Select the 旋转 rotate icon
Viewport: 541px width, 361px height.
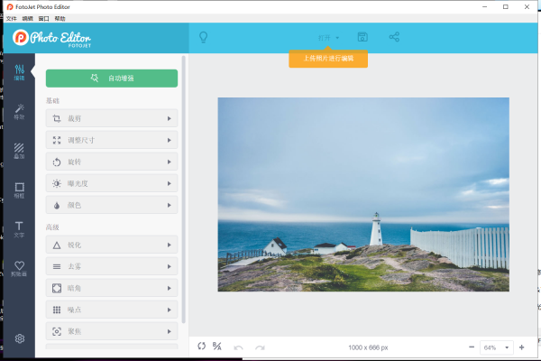point(57,162)
